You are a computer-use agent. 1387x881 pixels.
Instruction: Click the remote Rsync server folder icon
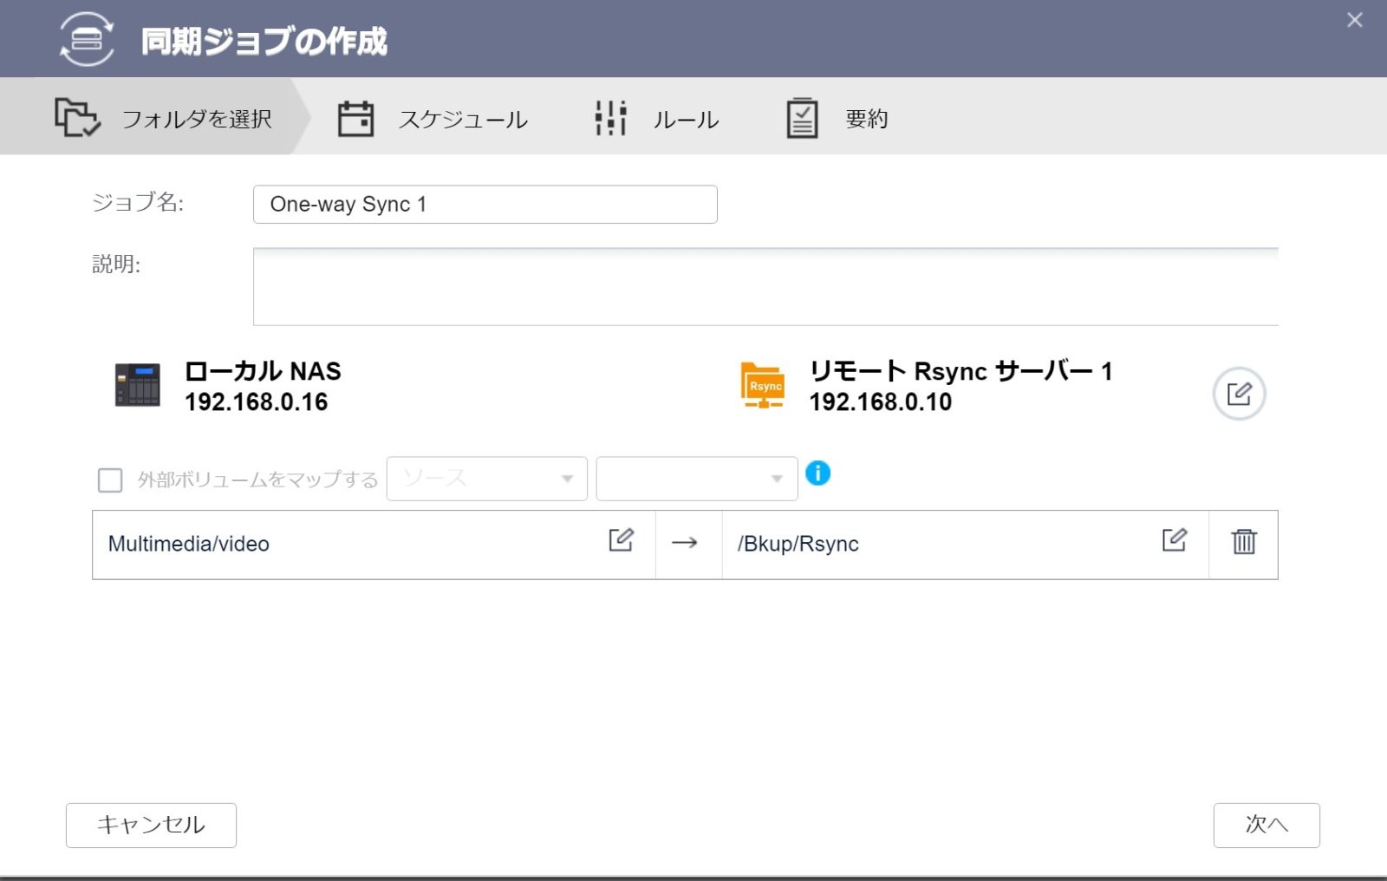click(x=762, y=386)
